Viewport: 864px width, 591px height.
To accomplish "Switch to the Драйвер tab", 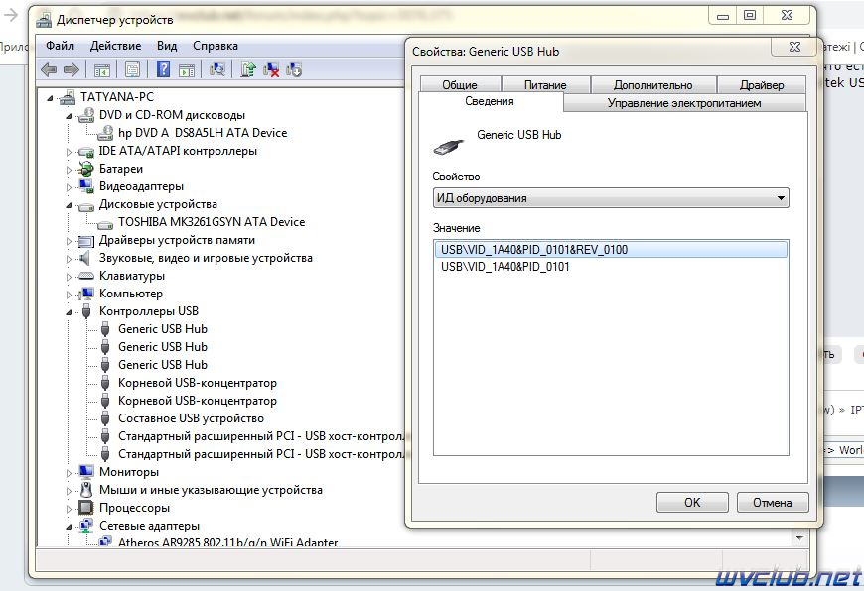I will pos(762,84).
